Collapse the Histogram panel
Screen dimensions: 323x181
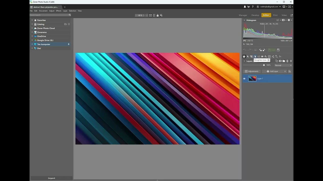(x=244, y=20)
